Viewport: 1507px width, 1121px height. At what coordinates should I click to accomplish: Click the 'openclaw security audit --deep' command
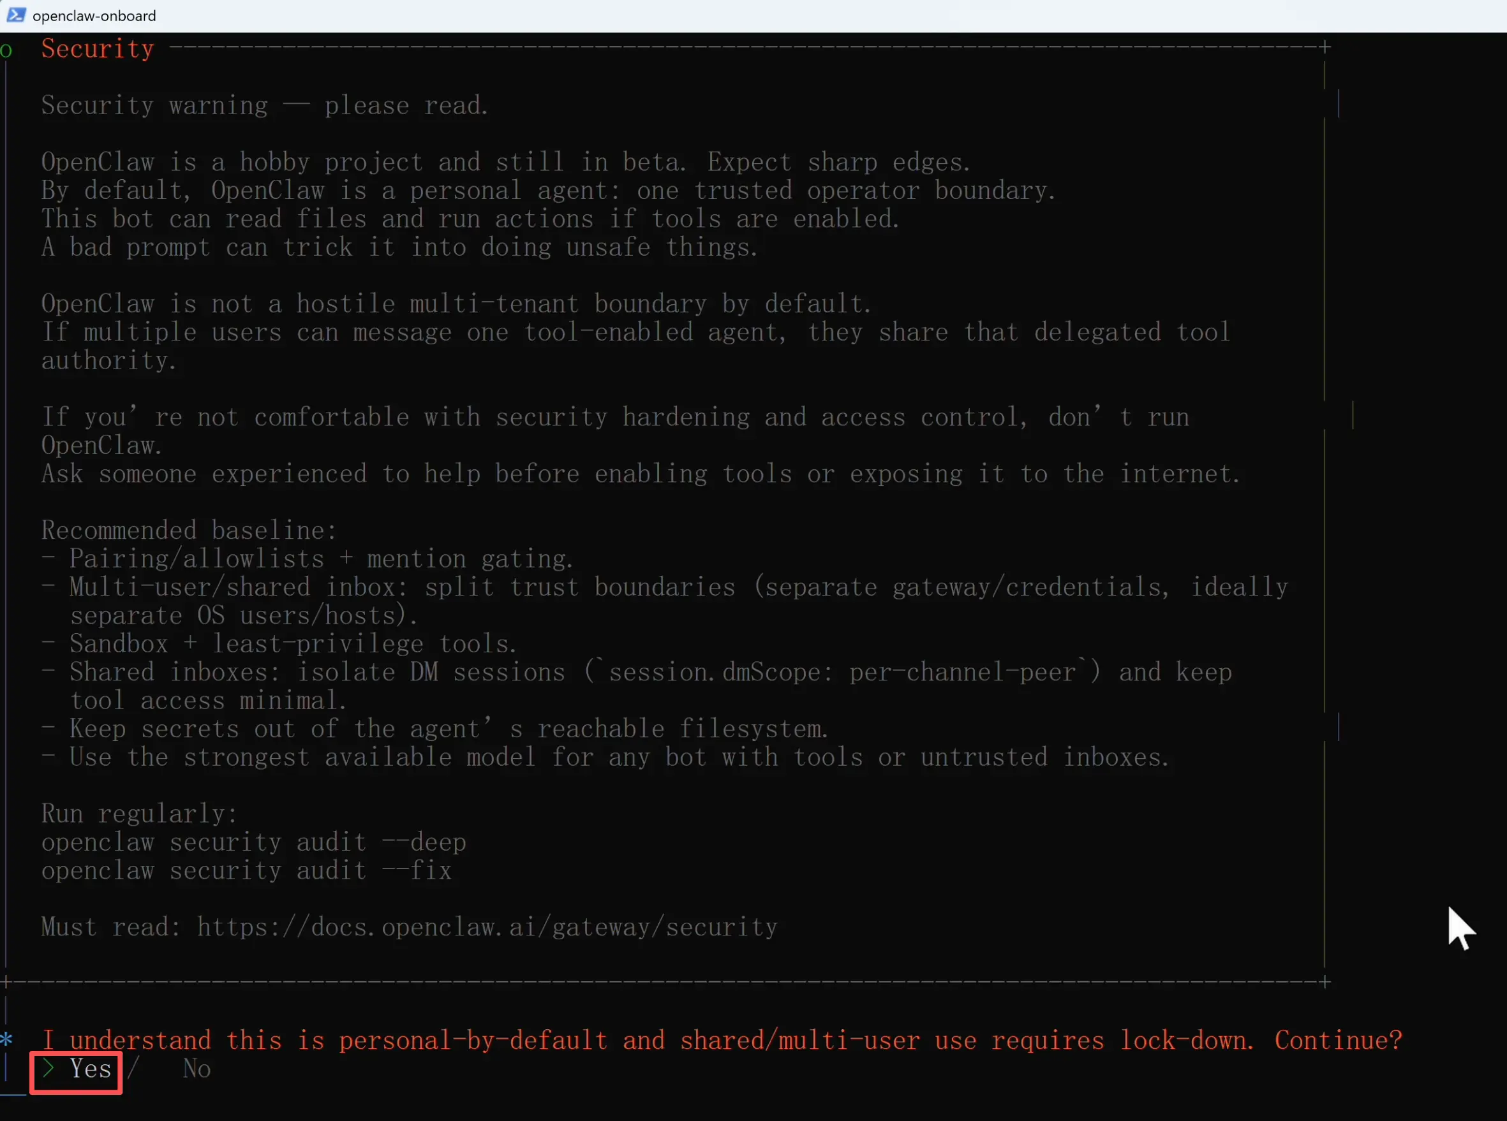coord(253,842)
